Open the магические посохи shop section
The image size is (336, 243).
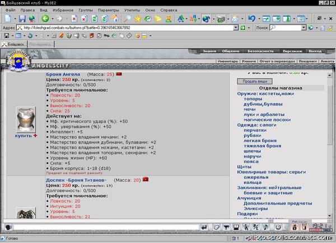click(267, 120)
